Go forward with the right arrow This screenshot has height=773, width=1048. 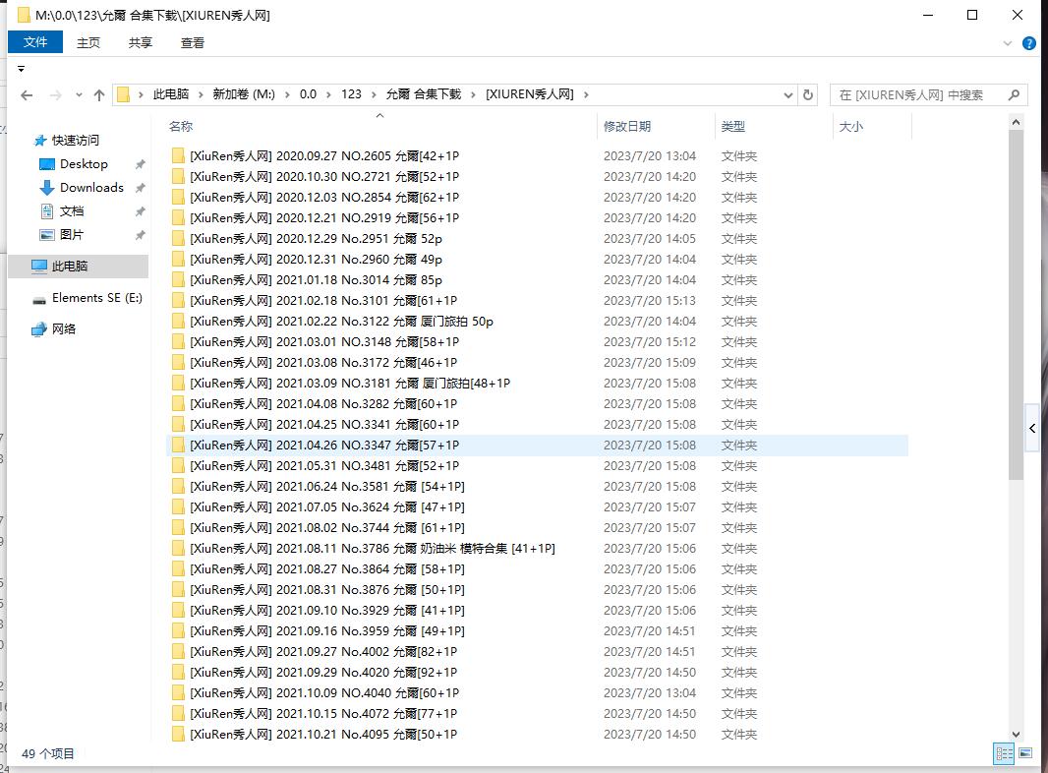(x=55, y=95)
